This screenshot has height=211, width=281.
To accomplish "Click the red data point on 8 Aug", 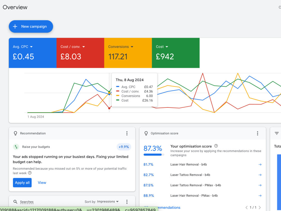I will click(x=109, y=108).
